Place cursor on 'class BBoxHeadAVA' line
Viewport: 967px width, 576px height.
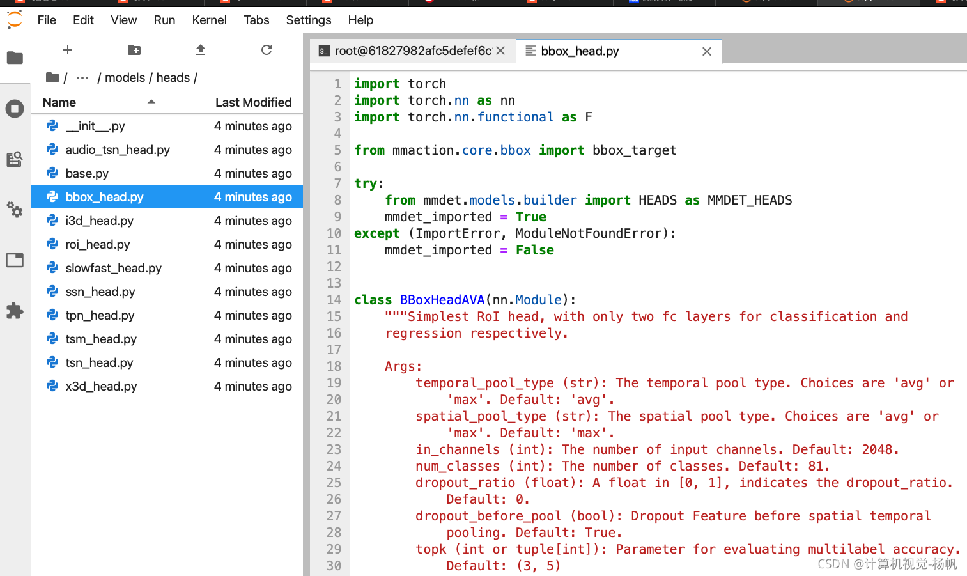(x=465, y=300)
